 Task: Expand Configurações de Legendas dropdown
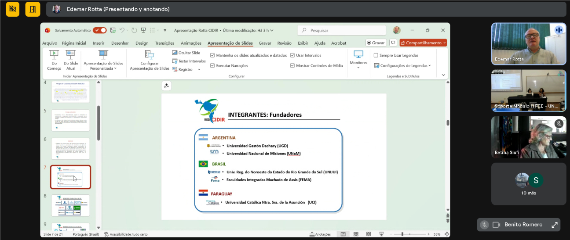402,65
